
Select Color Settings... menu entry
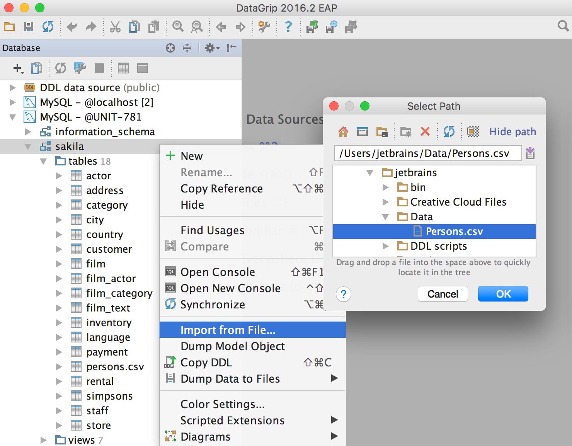[x=253, y=404]
